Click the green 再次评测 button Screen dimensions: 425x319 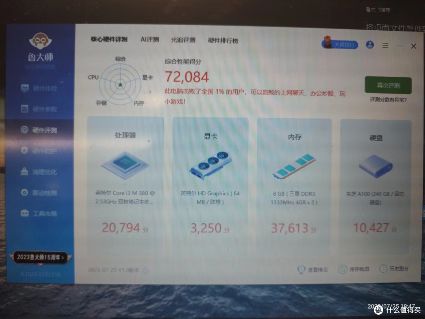388,85
